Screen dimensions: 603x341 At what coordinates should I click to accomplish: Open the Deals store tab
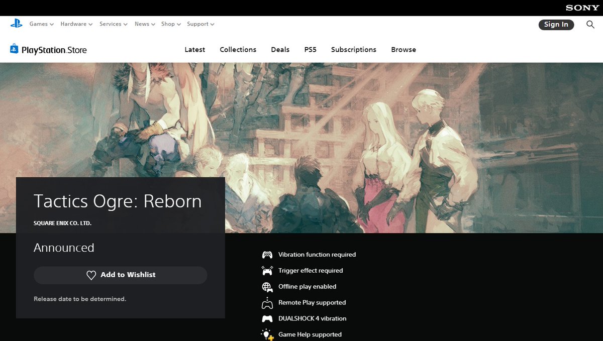tap(280, 50)
